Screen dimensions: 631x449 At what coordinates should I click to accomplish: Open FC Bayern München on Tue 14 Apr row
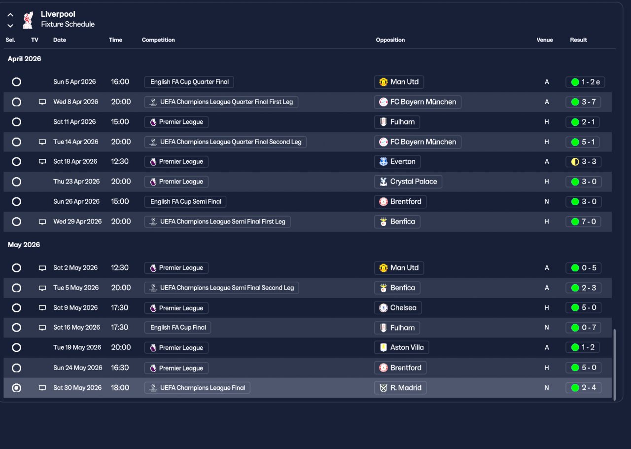coord(418,142)
